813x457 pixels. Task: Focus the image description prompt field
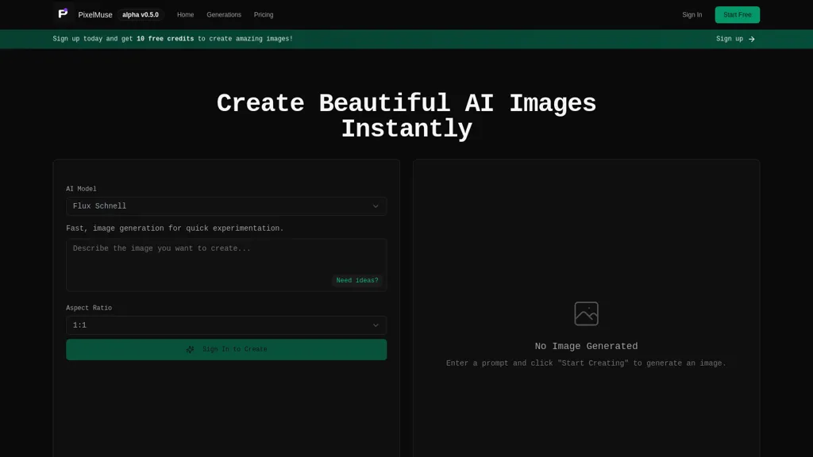226,265
